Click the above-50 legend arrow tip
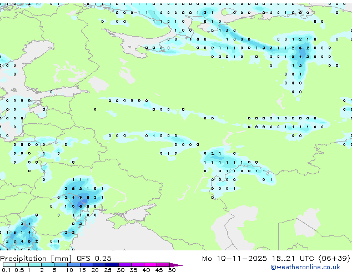Screen dimensions: 352x272 click(176, 265)
